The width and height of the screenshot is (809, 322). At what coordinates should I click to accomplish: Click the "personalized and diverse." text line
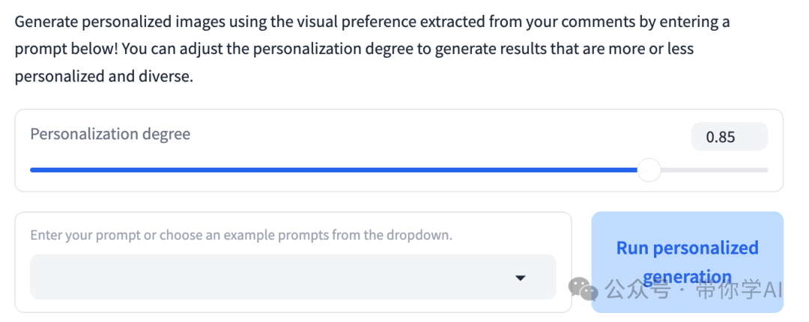click(104, 76)
